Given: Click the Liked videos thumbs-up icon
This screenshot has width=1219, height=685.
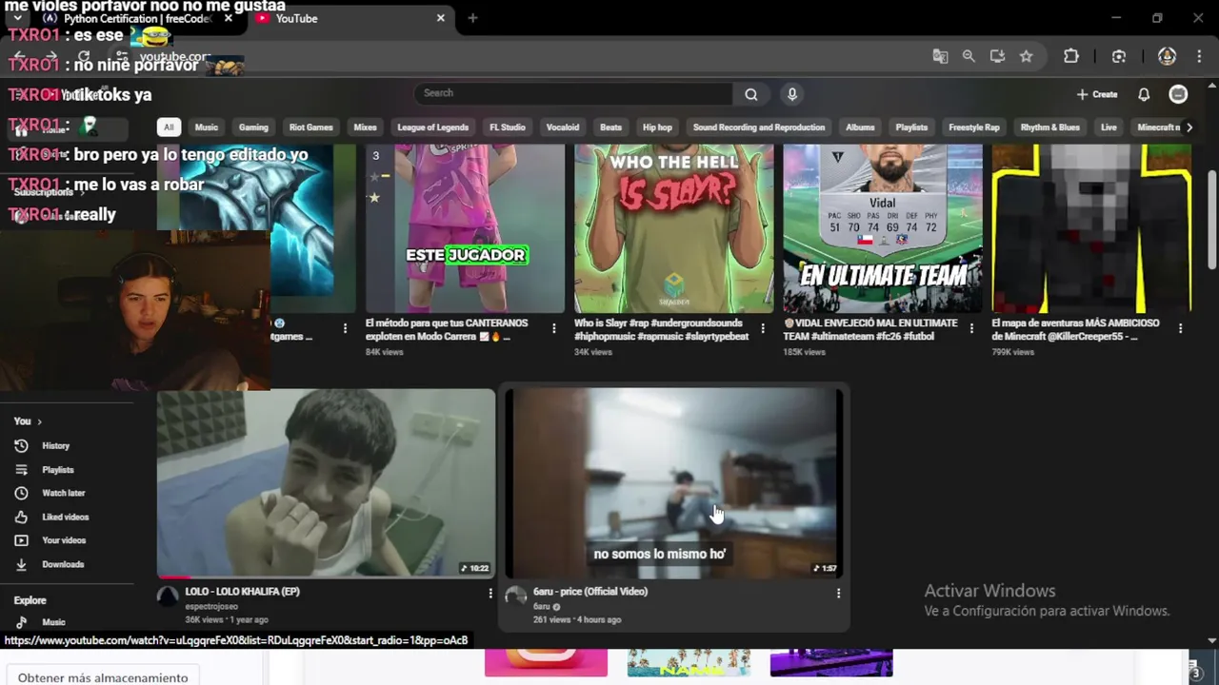Looking at the screenshot, I should point(21,517).
